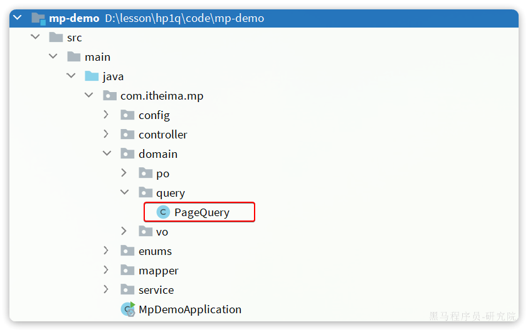Click the mp-demo module folder icon
This screenshot has height=332, width=528.
click(38, 18)
